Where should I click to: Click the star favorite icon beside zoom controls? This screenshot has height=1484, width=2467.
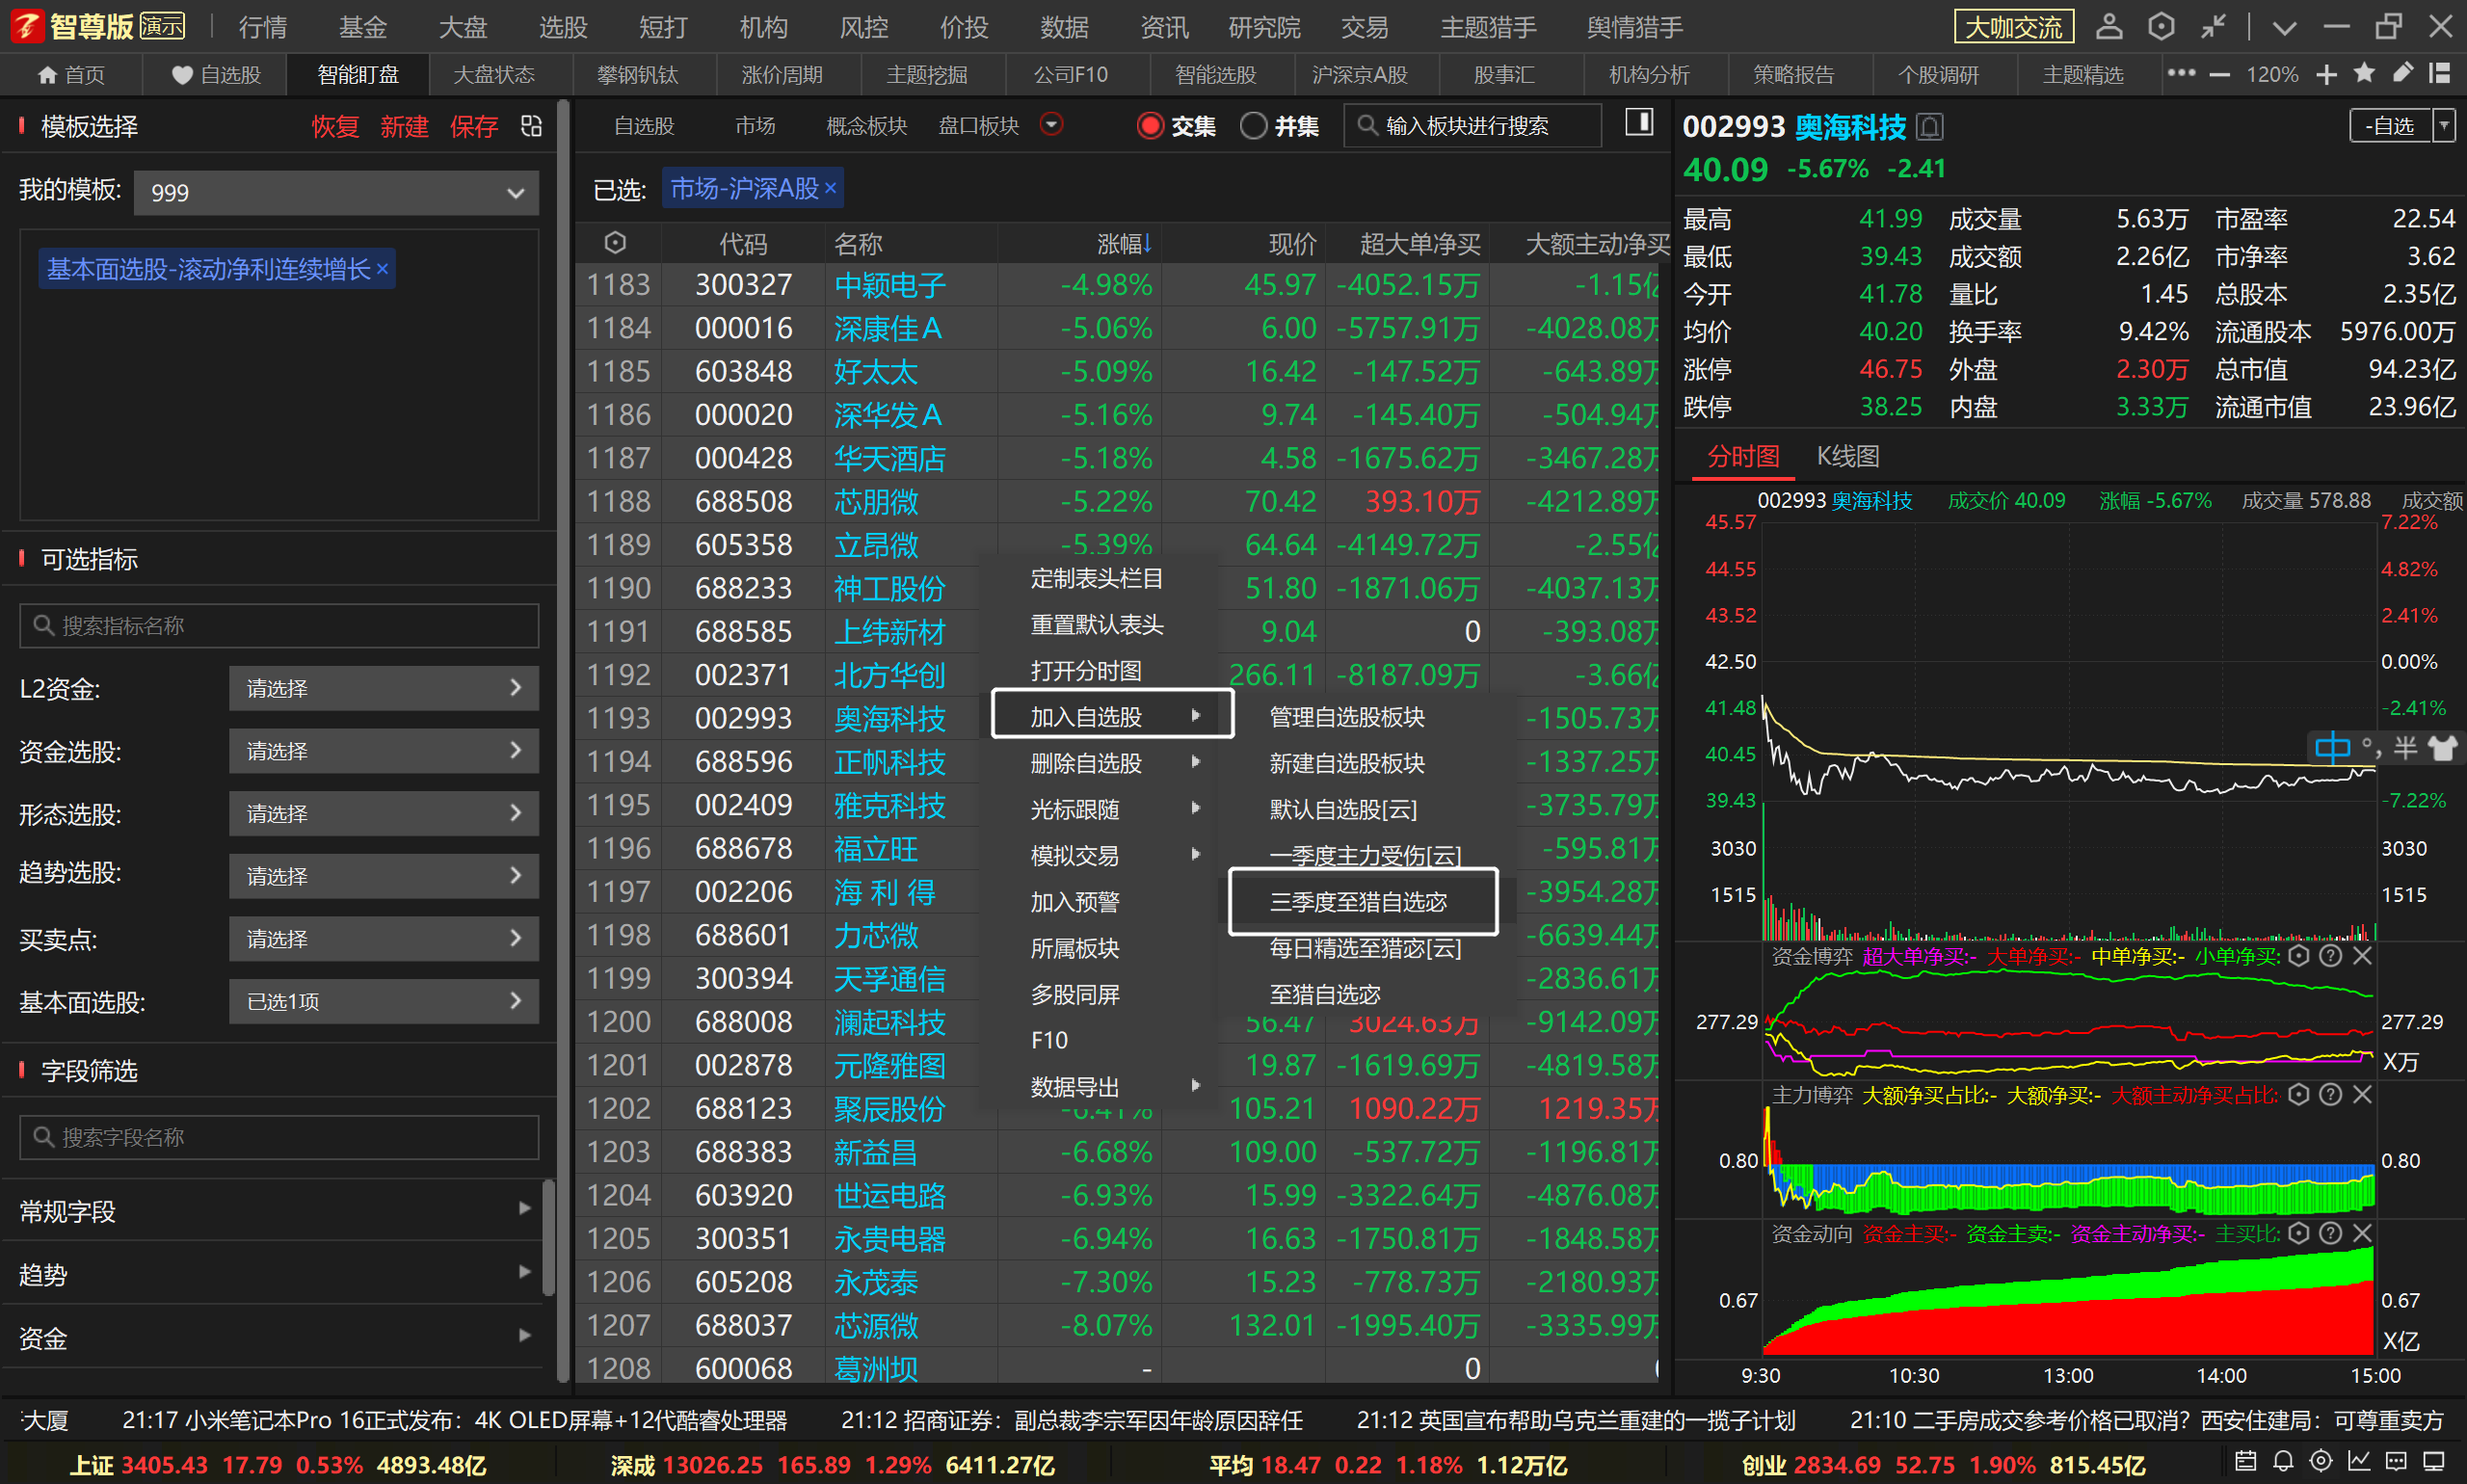2364,73
